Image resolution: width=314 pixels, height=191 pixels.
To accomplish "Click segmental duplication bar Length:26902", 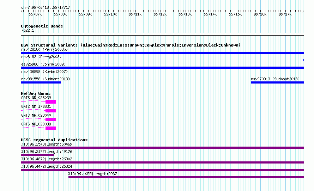I will click(162, 162).
